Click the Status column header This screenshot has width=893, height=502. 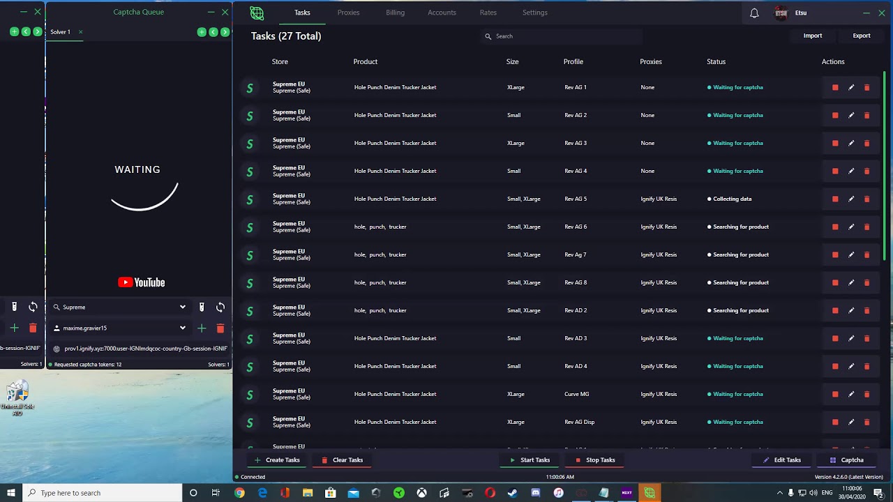pos(716,61)
